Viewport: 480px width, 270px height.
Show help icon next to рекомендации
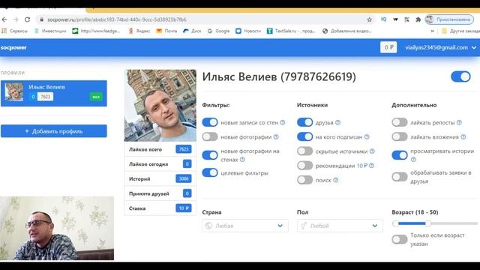(371, 166)
